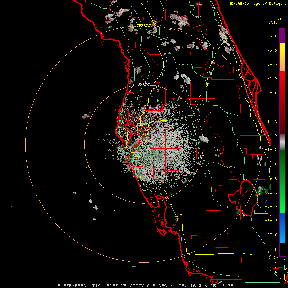Select the -78.7 scale value
288x288 pixels.
[271, 207]
